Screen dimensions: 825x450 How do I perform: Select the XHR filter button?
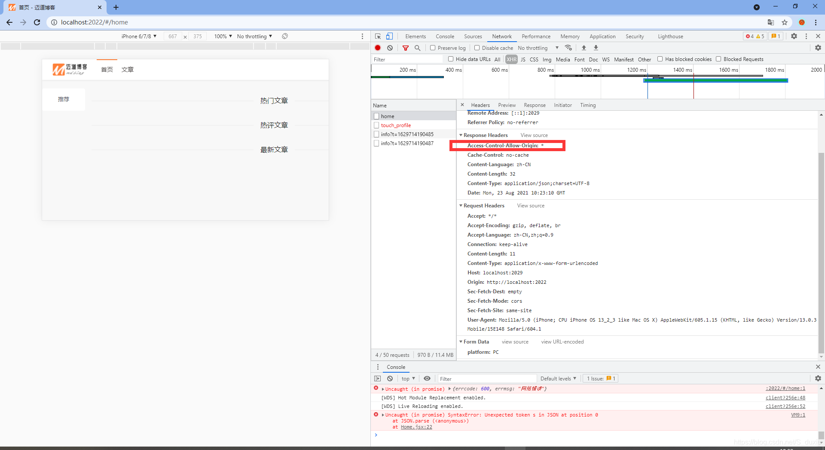pos(511,59)
